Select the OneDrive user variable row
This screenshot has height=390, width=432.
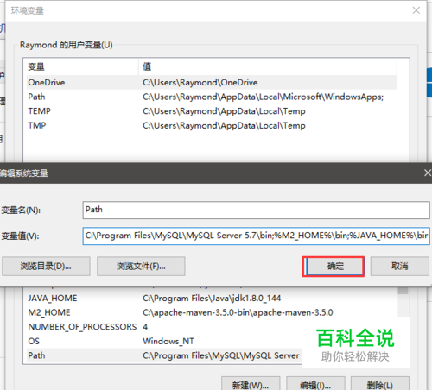click(212, 83)
